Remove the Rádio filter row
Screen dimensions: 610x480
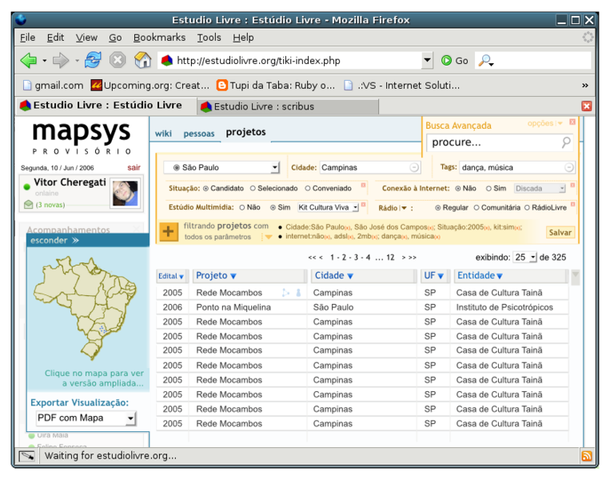coord(572,204)
